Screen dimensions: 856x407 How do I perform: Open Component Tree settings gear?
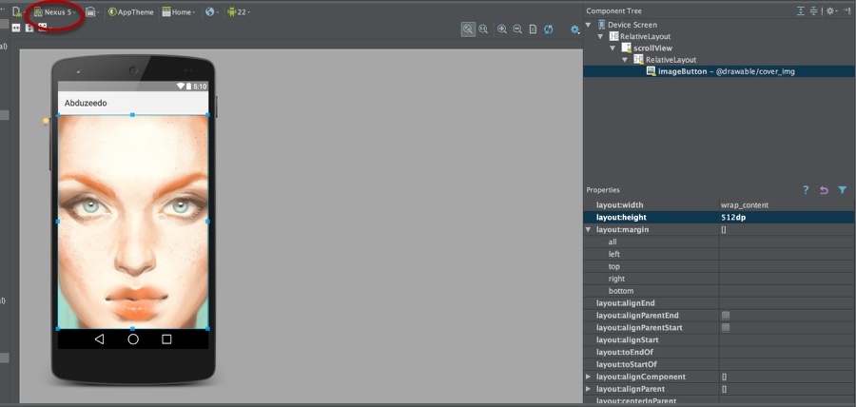click(831, 10)
